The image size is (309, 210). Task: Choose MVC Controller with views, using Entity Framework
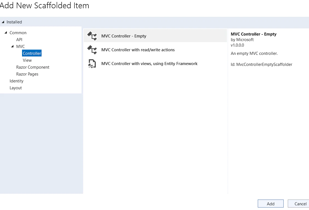coord(155,63)
